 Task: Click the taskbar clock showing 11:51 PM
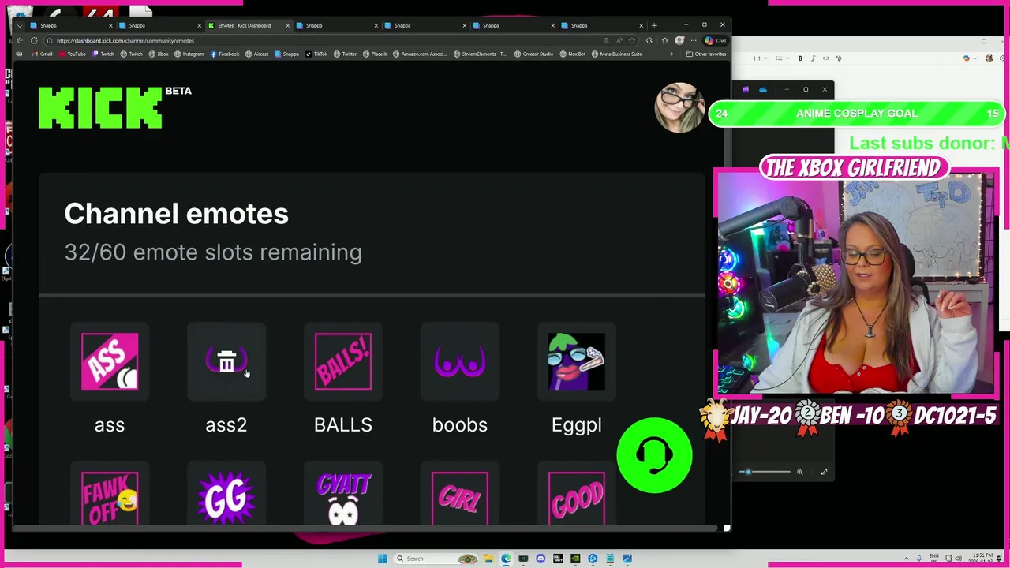coord(982,559)
